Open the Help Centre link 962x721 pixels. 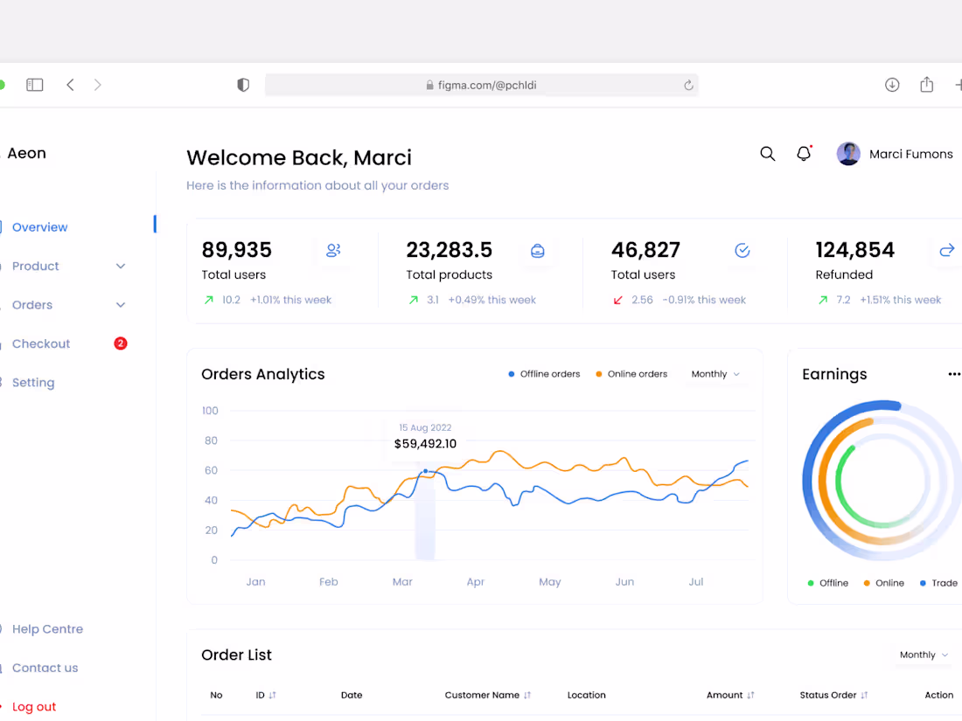click(x=47, y=628)
